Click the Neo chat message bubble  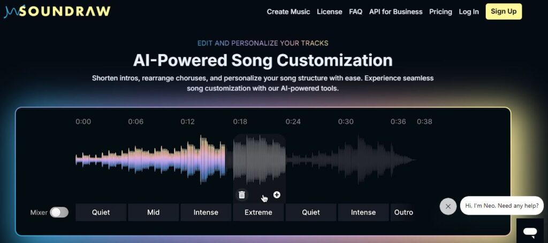click(x=501, y=206)
